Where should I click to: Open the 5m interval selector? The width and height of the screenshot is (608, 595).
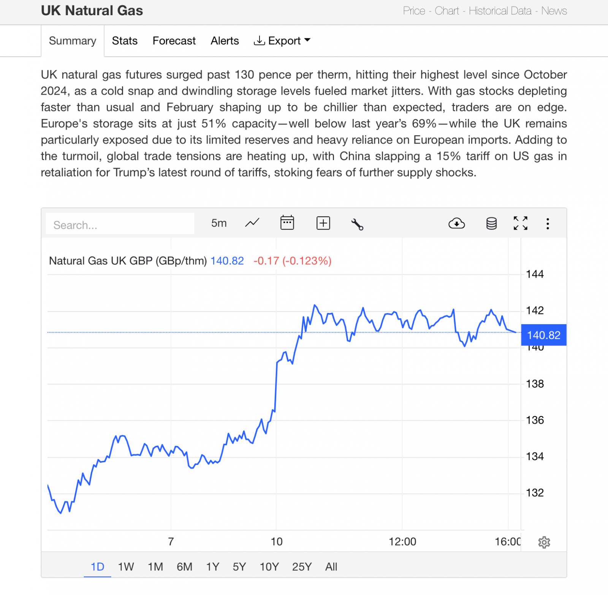click(219, 223)
